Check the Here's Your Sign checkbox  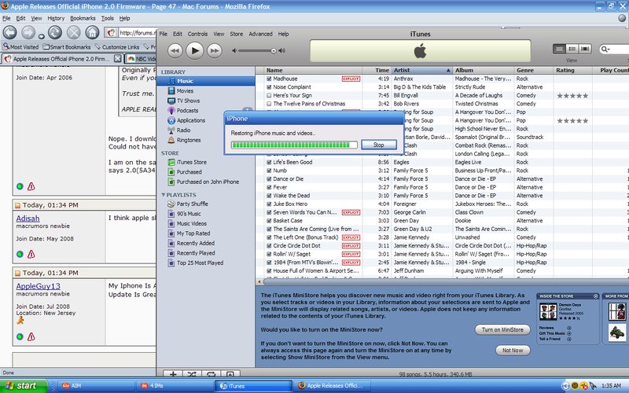click(x=269, y=95)
